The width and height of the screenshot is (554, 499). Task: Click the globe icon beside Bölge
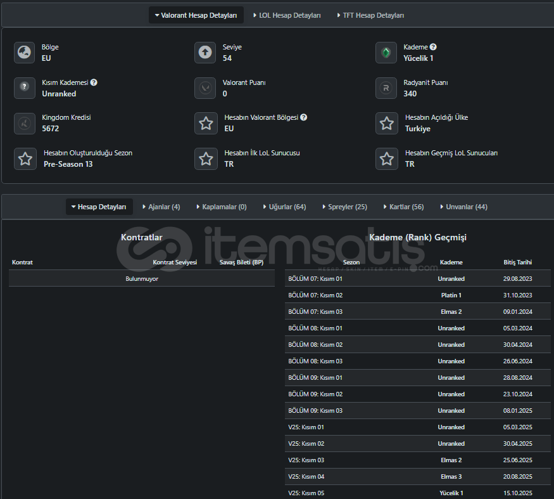point(25,53)
